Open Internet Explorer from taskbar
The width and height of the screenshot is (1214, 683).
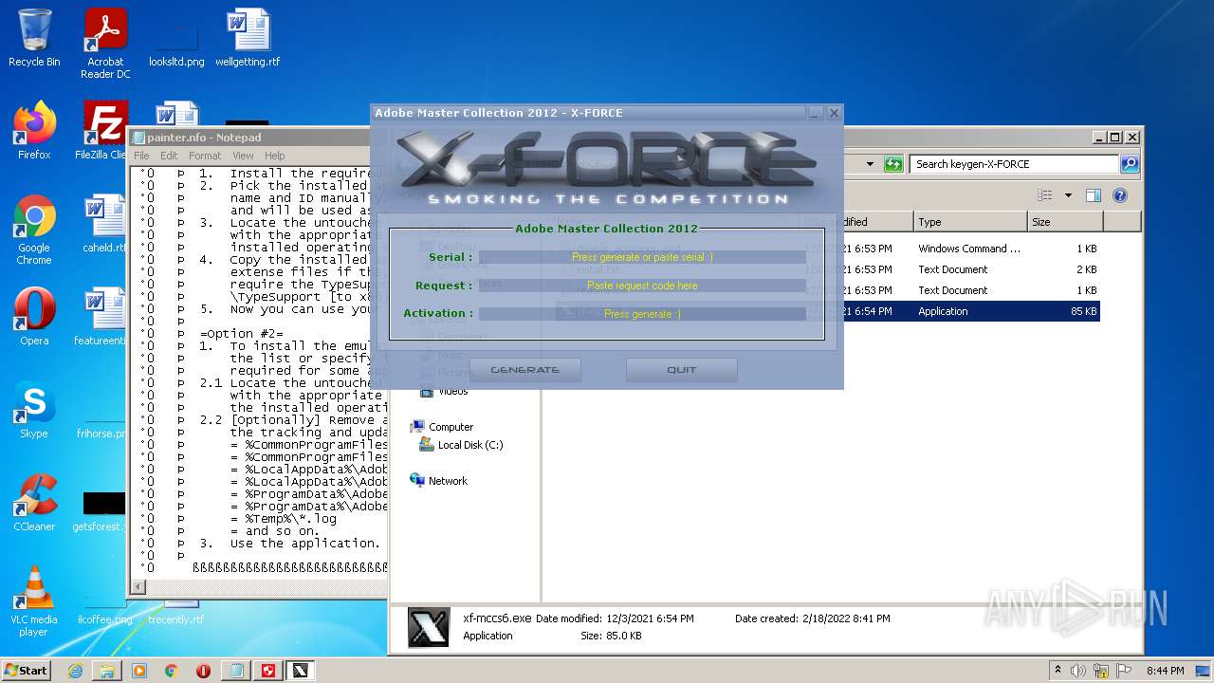(75, 671)
